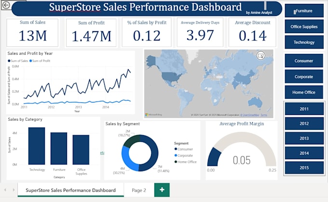Click the previous page tab arrow

coord(5,190)
